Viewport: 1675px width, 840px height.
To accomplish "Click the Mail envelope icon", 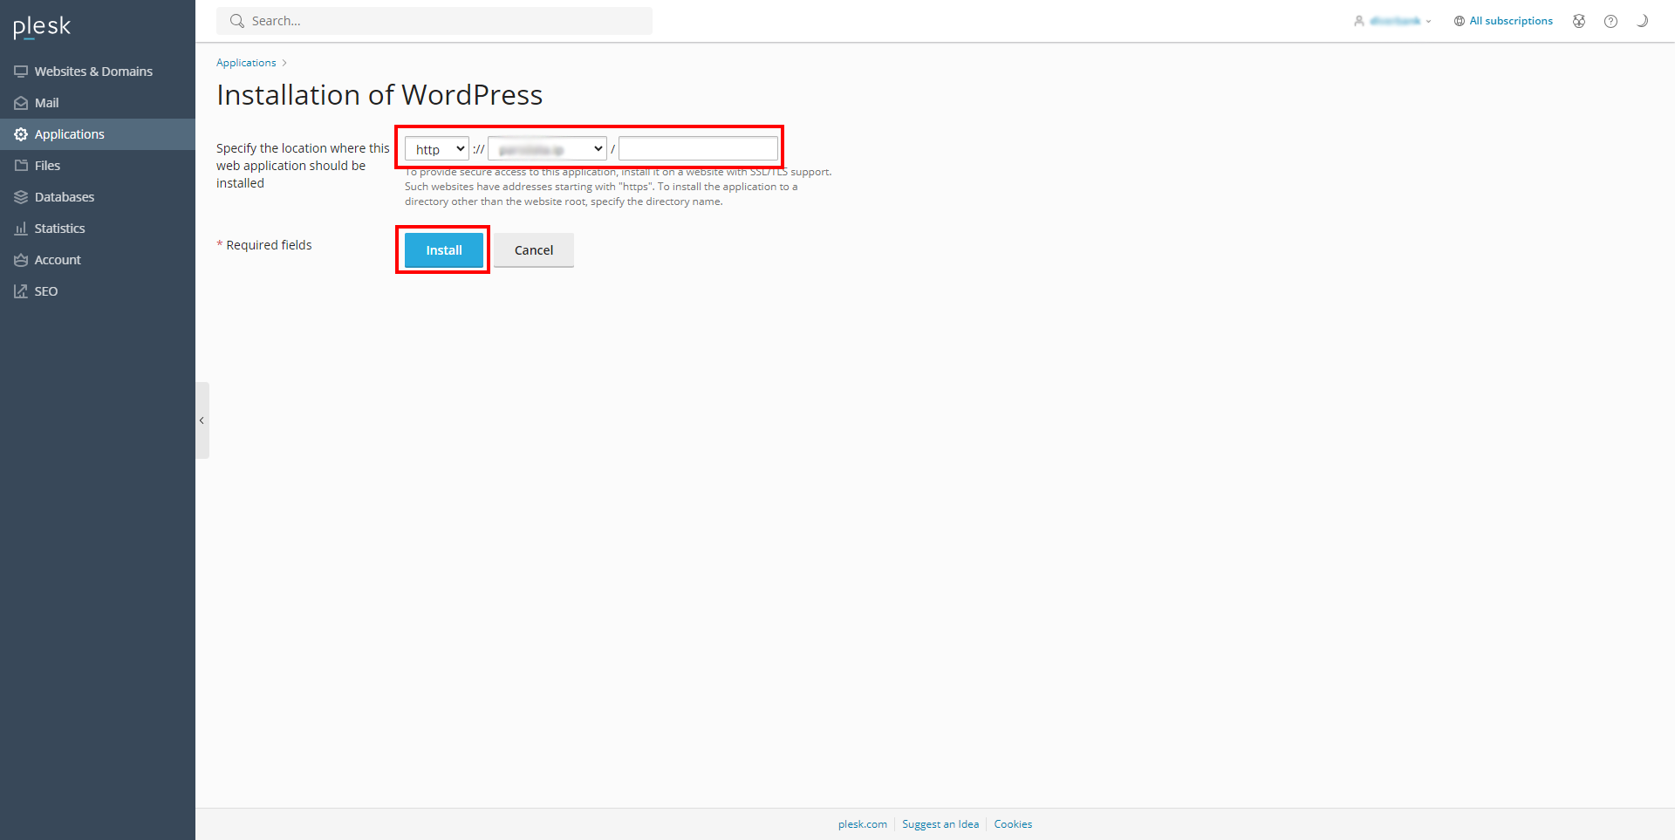I will 21,103.
